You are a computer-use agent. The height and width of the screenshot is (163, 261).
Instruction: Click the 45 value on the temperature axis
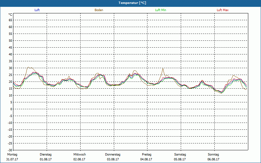pyautogui.click(x=10, y=48)
